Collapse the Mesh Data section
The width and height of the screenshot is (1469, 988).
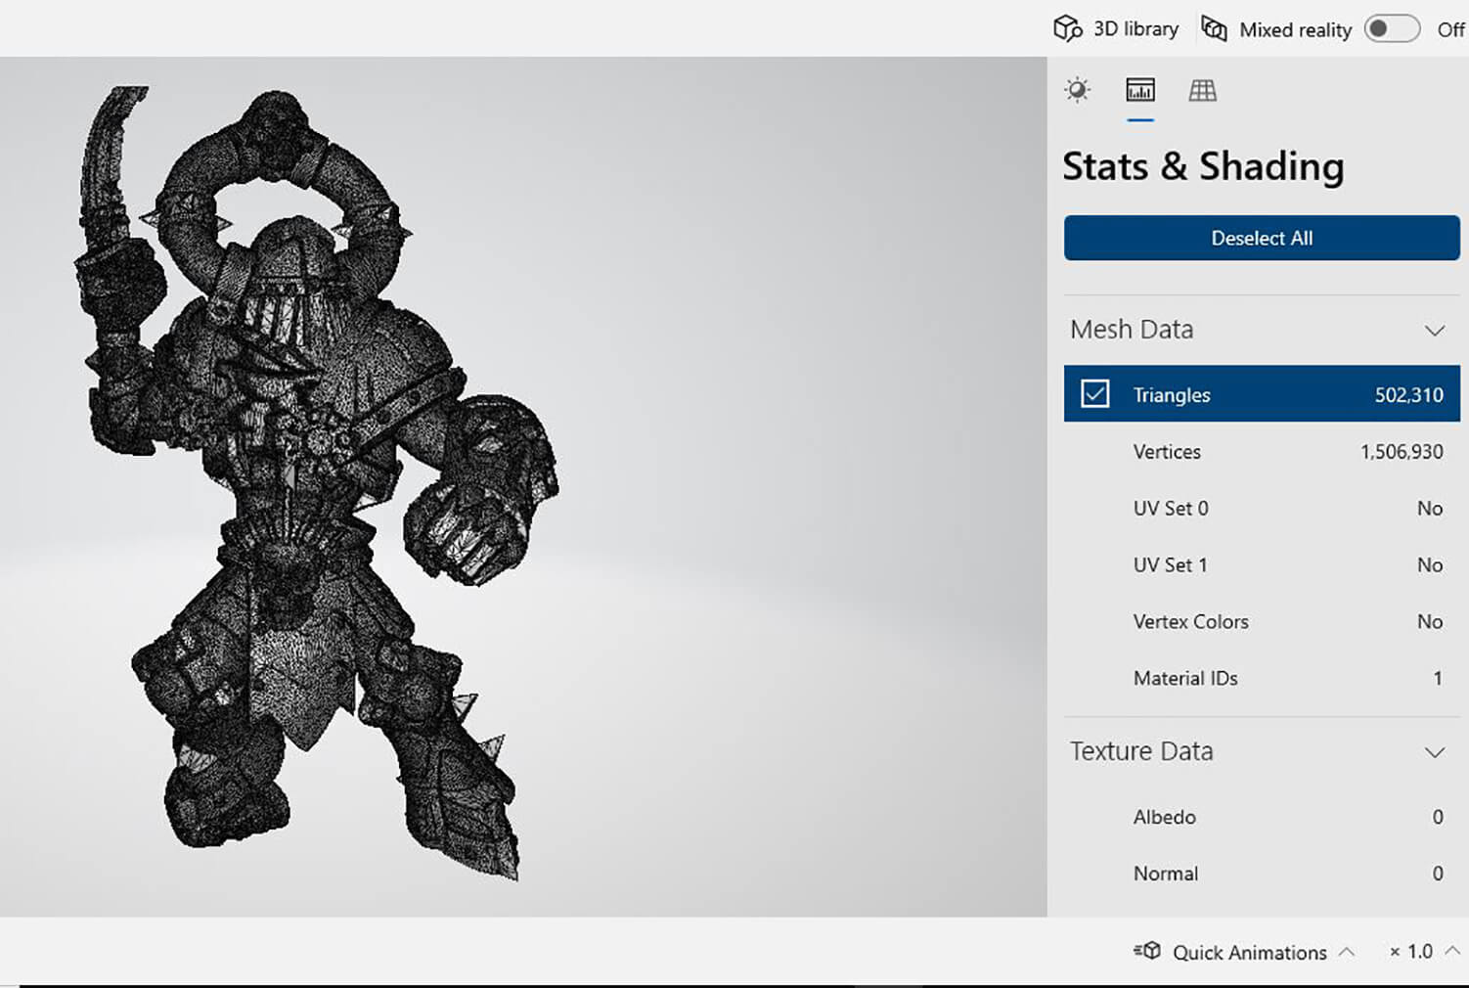tap(1434, 331)
